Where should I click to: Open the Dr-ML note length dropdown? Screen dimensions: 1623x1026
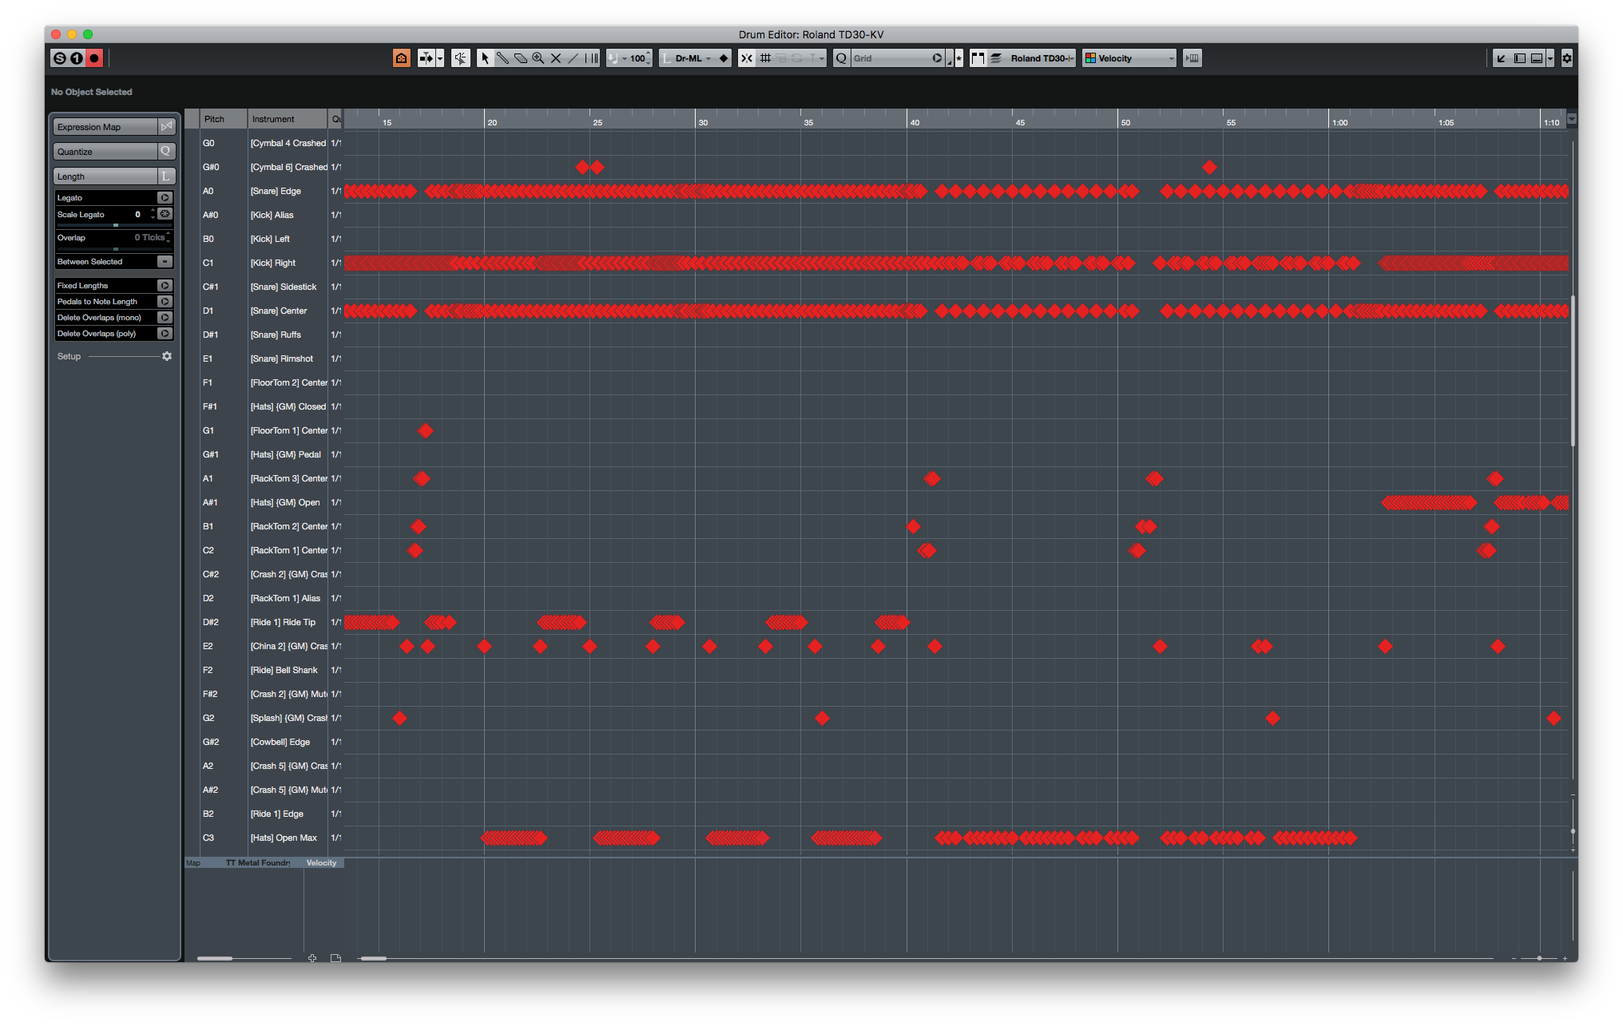tap(688, 58)
